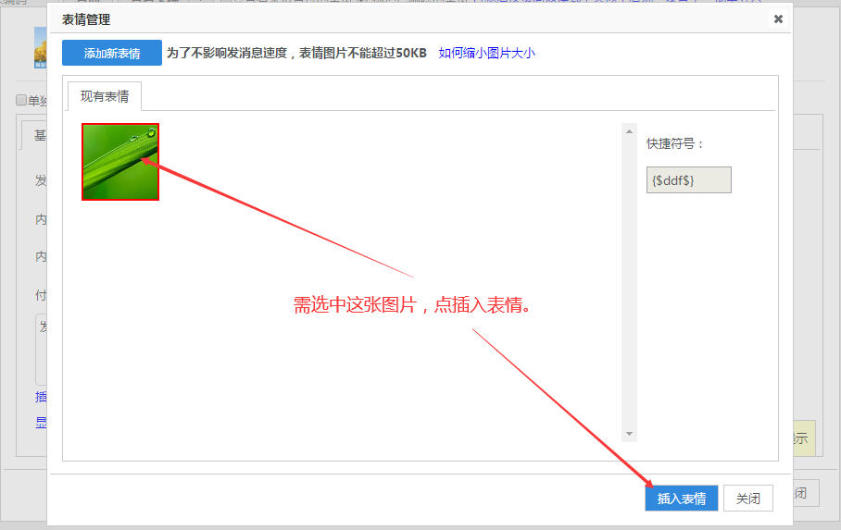Screen dimensions: 841x530
Task: Close the 表情管理 dialog with the X
Action: tap(778, 18)
